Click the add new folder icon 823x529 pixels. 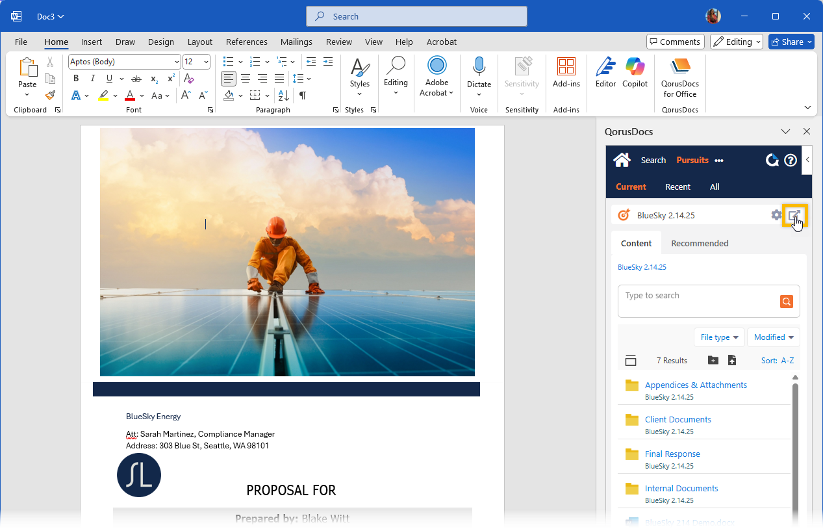click(x=713, y=360)
